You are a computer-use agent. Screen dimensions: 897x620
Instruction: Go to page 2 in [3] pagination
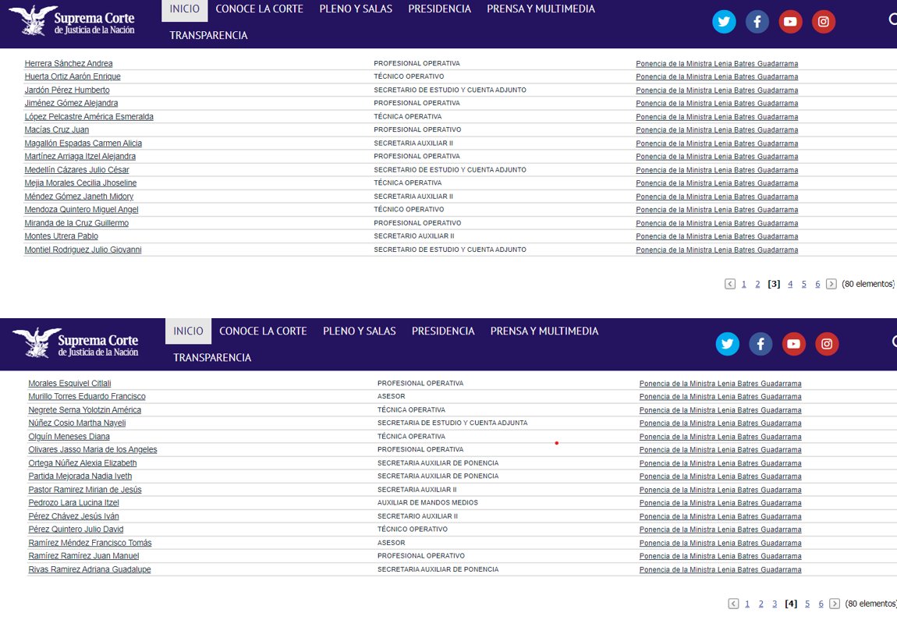[x=757, y=284]
